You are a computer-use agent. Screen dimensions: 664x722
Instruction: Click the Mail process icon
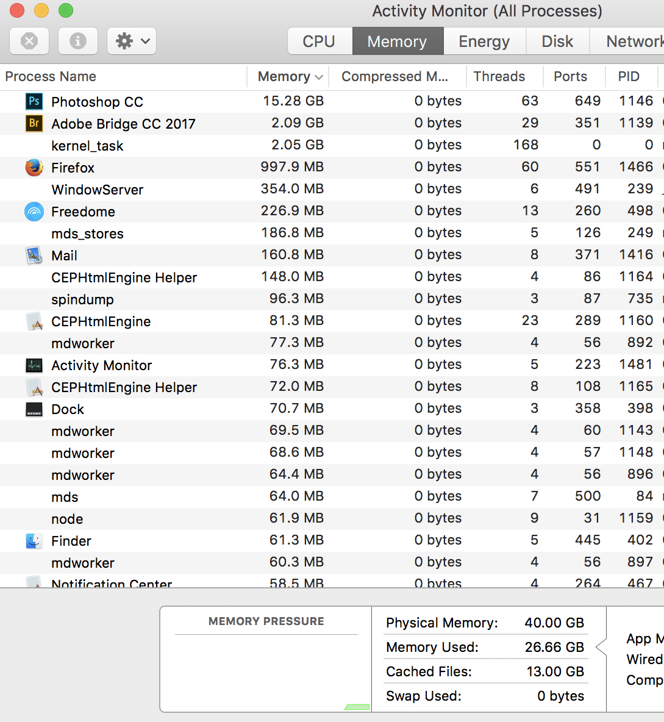[34, 255]
